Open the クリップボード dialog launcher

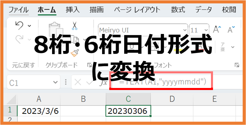click(x=89, y=65)
